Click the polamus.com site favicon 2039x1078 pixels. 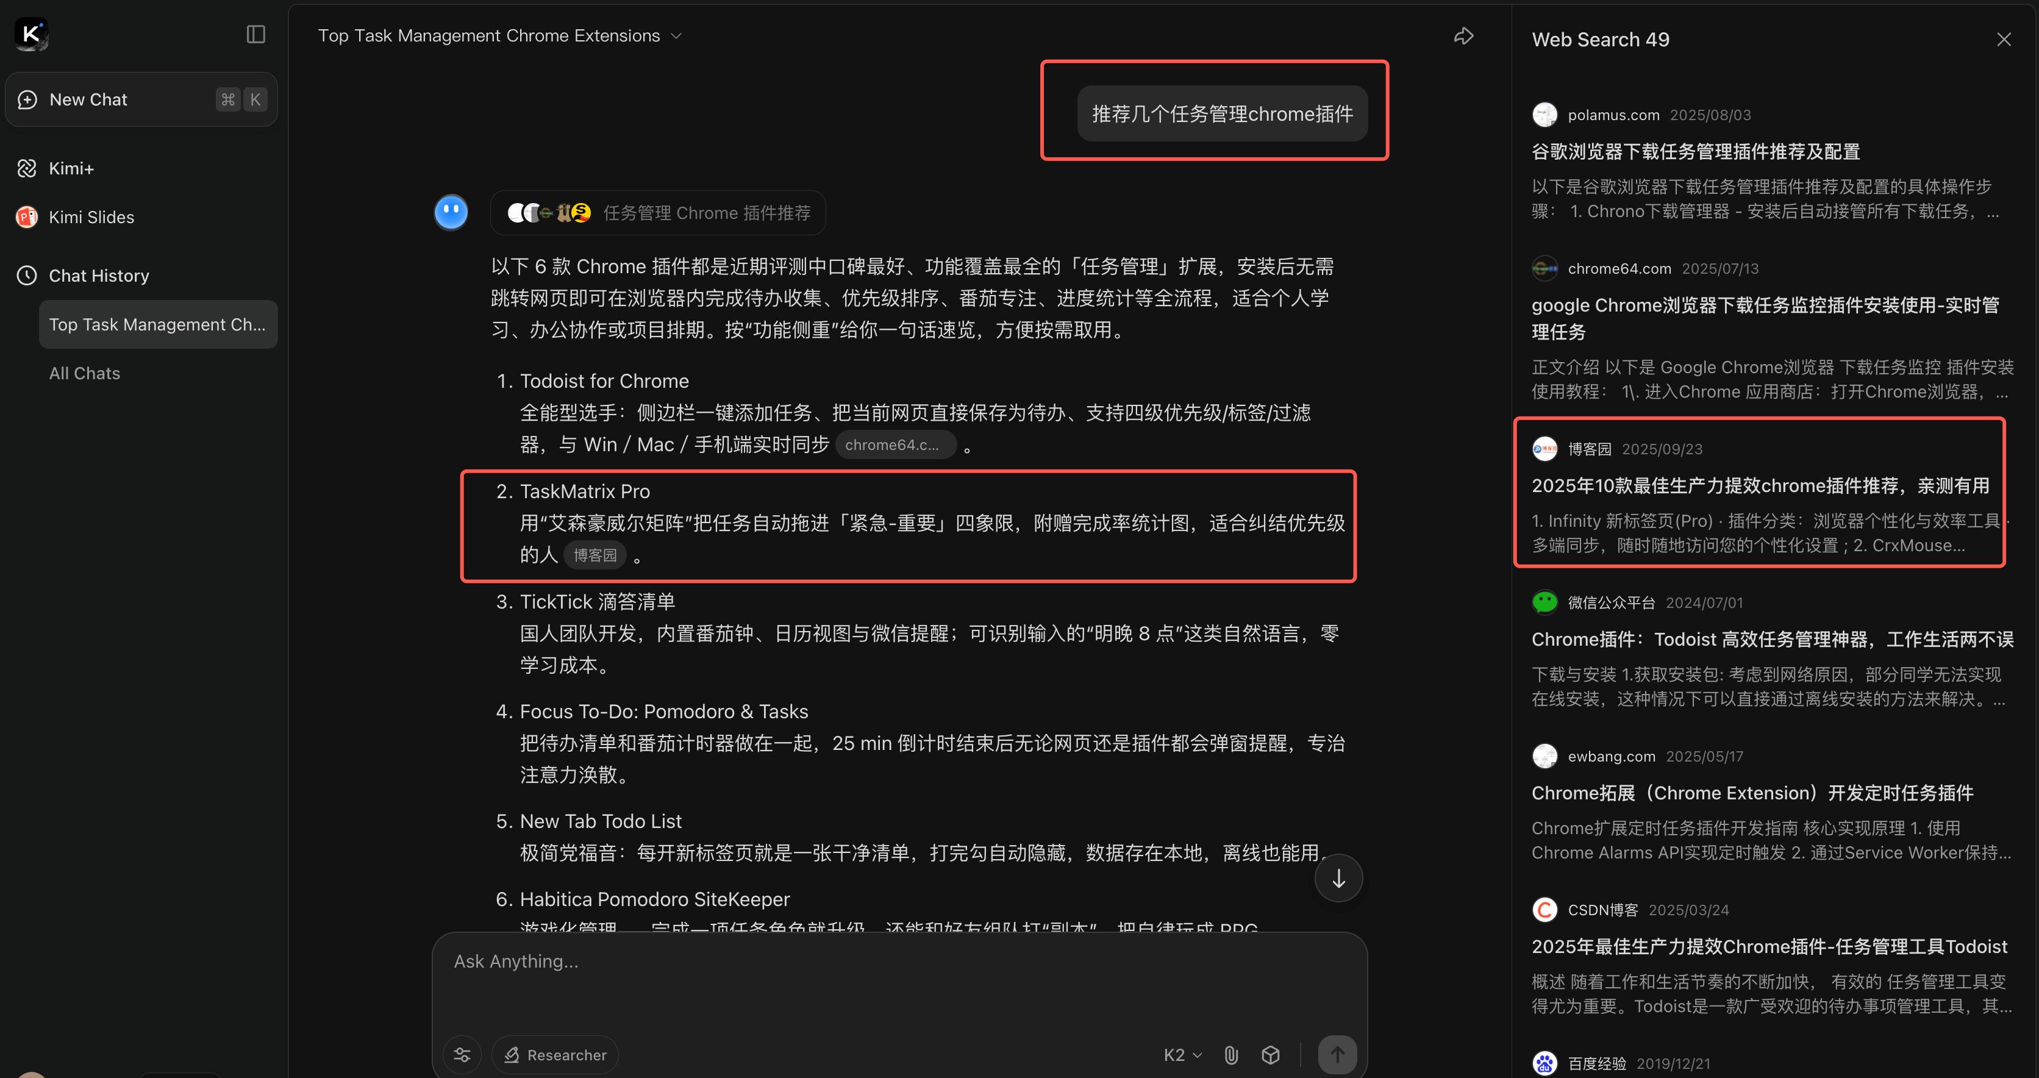(1544, 115)
